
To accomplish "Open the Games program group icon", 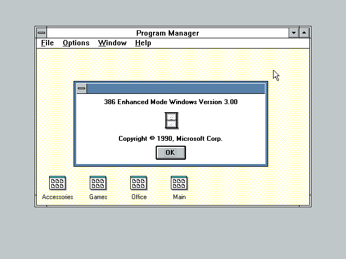I will tap(98, 183).
